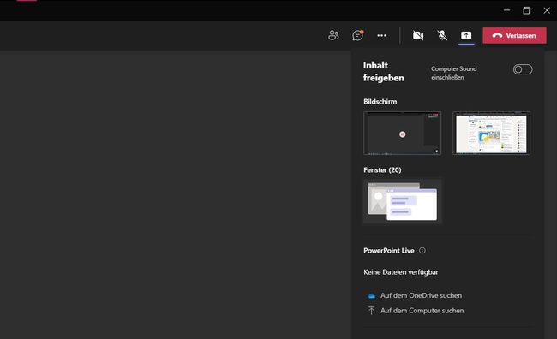Open the more actions ellipsis menu
The image size is (557, 339).
click(x=382, y=35)
